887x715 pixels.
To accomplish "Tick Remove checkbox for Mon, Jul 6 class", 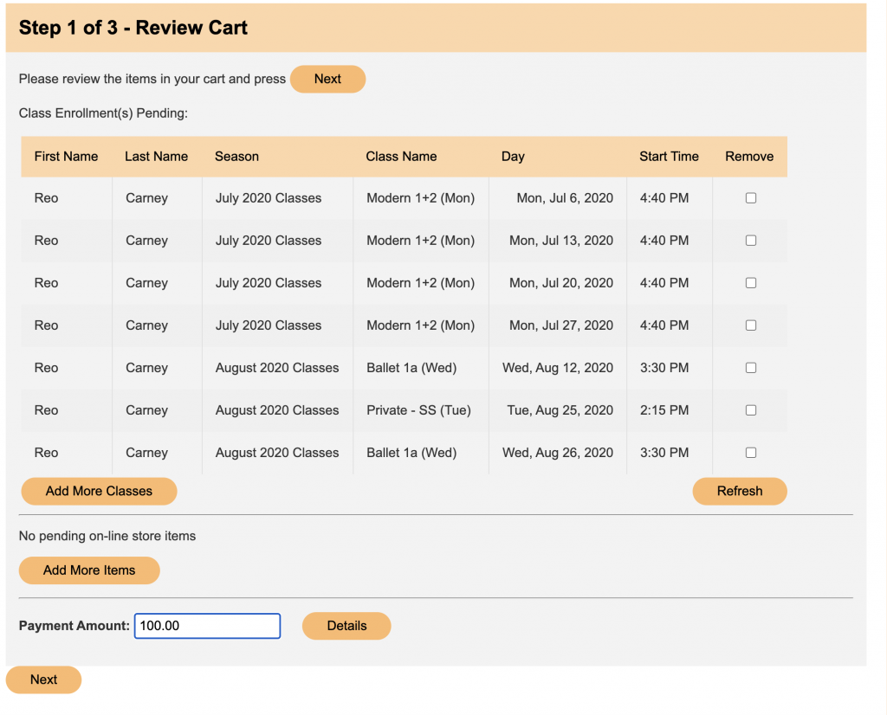I will point(750,198).
